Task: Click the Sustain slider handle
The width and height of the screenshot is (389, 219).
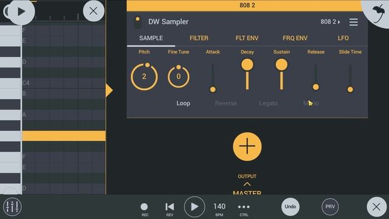Action: click(x=281, y=65)
